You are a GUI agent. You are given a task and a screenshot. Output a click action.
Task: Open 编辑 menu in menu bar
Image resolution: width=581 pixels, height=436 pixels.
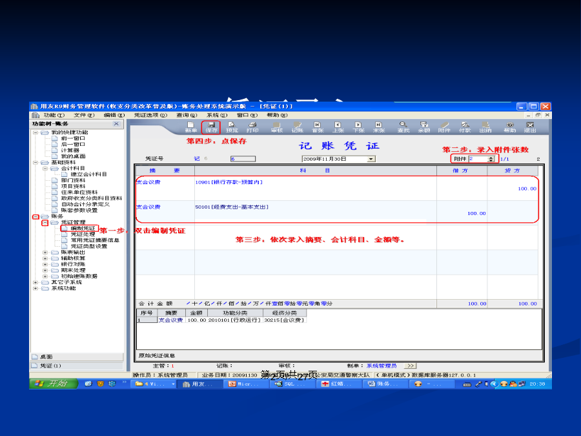114,116
